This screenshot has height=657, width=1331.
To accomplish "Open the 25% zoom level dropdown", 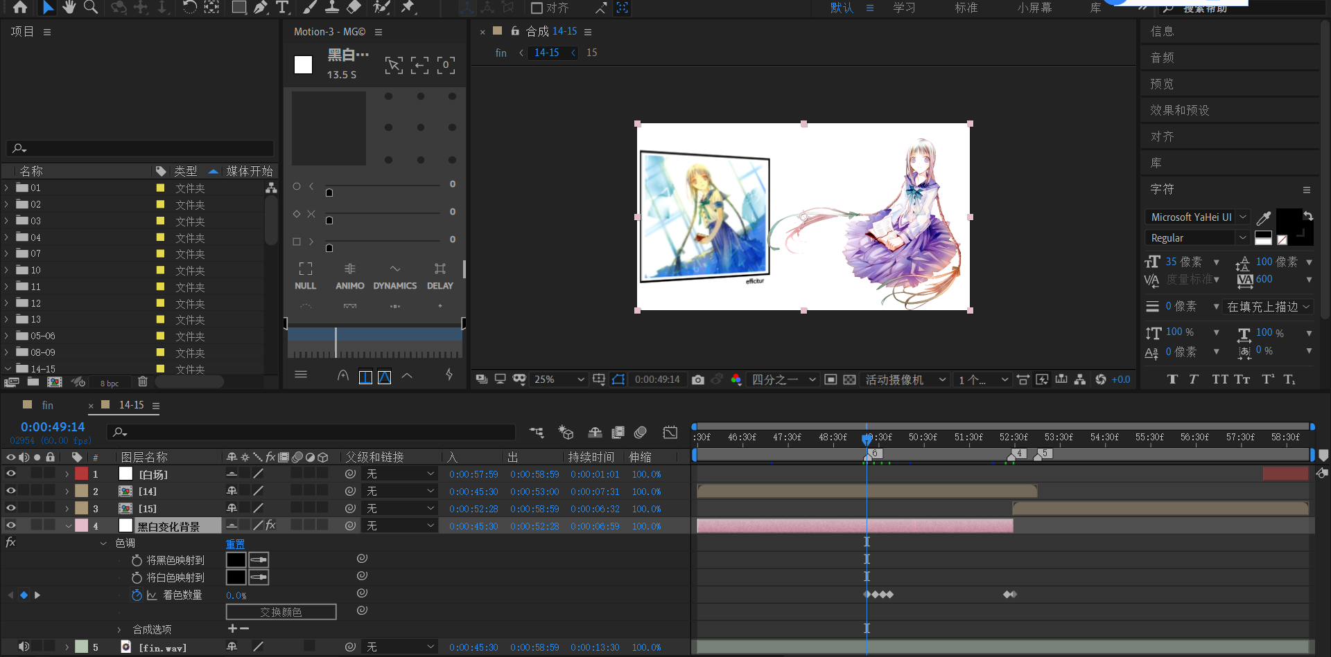I will pos(559,379).
